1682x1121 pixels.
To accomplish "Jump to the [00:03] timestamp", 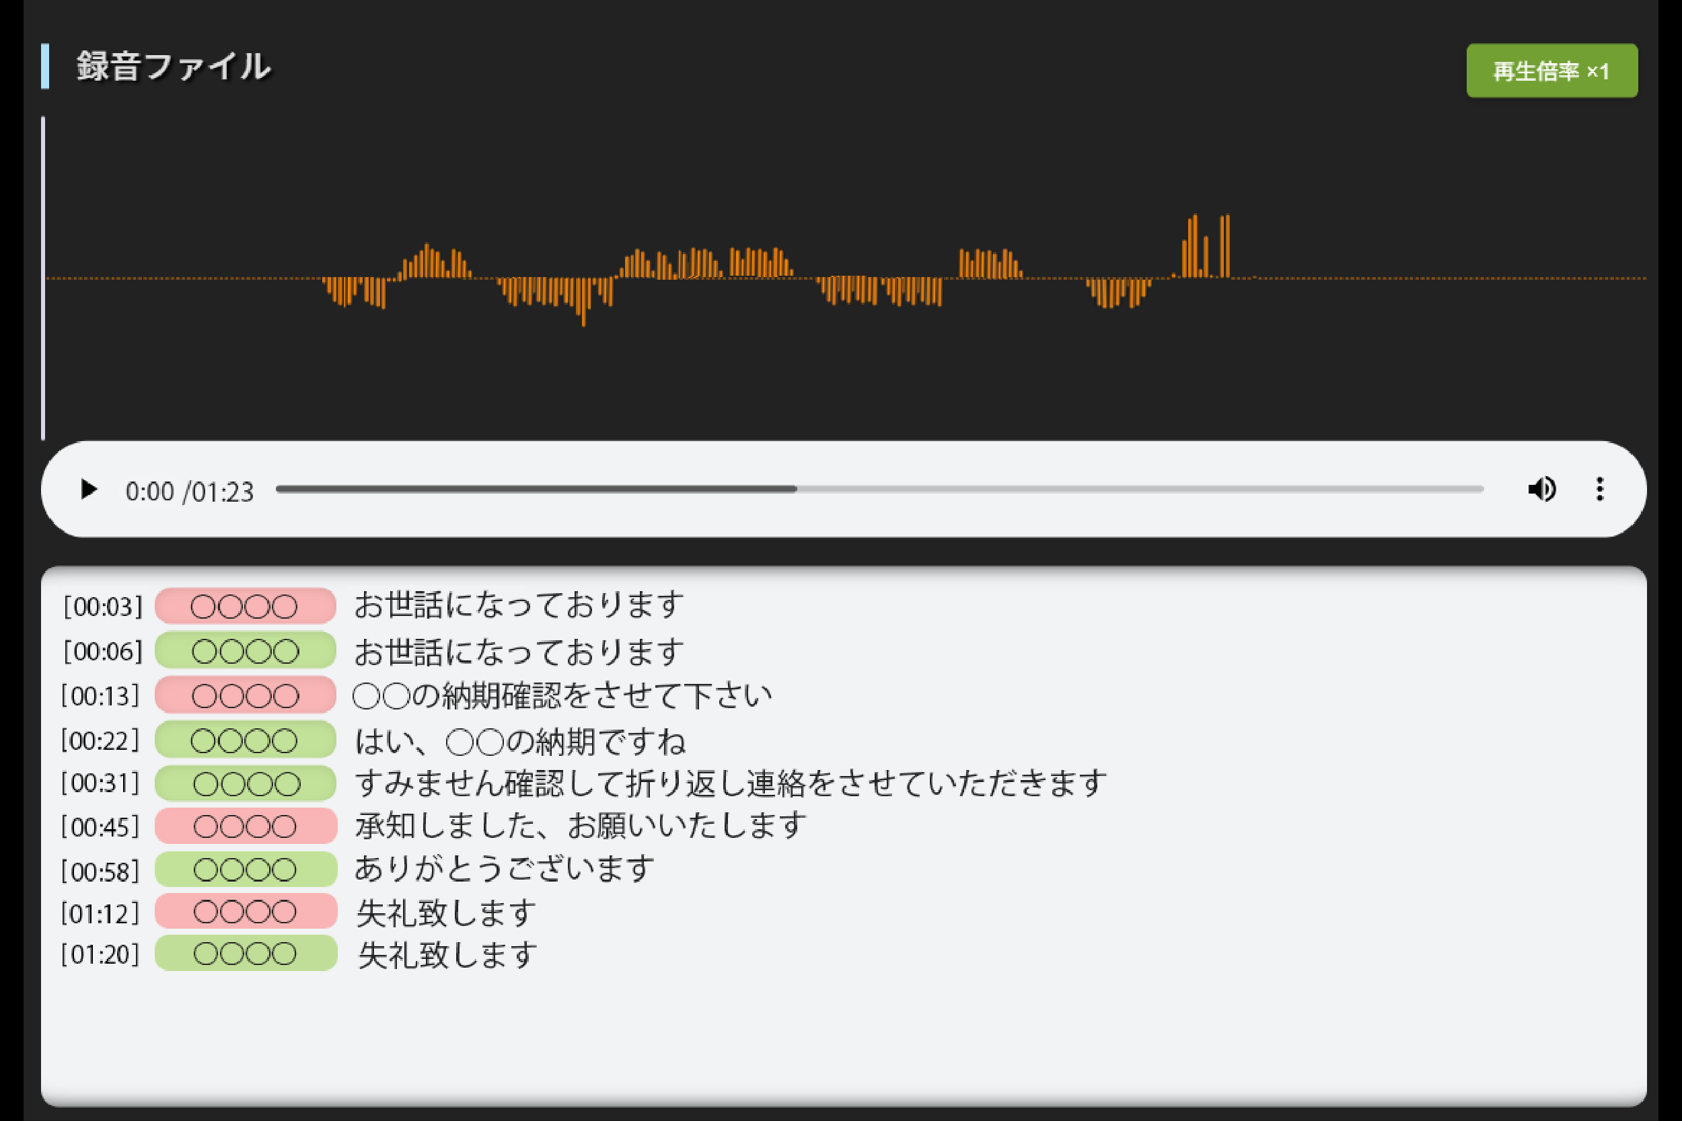I will tap(102, 607).
